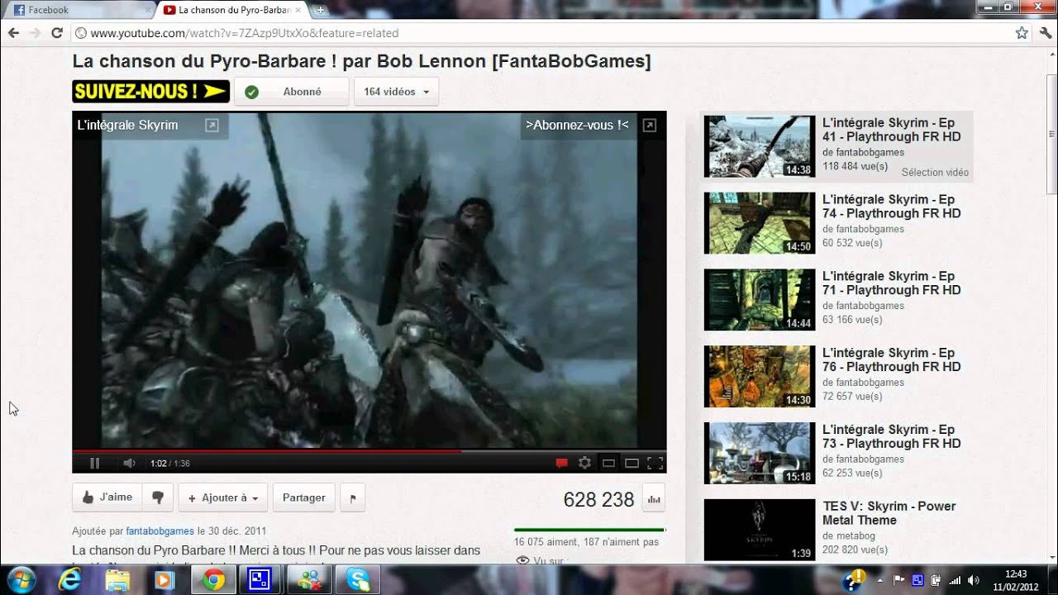This screenshot has width=1058, height=595.
Task: Go forward in browser history
Action: click(35, 33)
